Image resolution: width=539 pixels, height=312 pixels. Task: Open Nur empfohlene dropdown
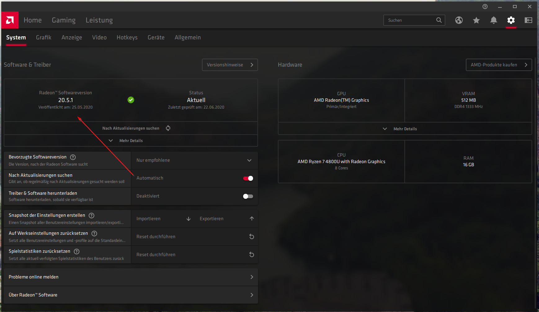pos(194,160)
